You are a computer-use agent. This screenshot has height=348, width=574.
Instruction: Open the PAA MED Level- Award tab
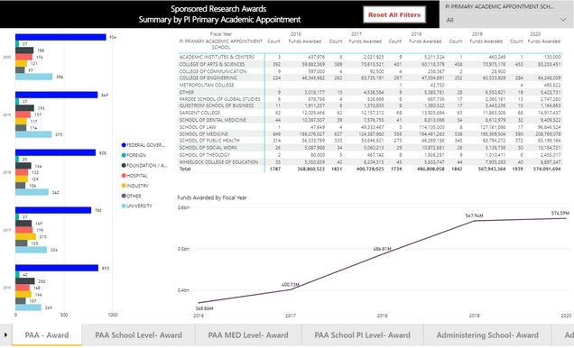click(248, 334)
